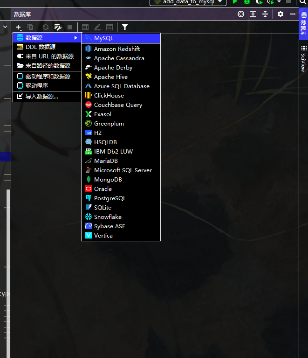Choose DDL 数据源 menu item

click(47, 47)
